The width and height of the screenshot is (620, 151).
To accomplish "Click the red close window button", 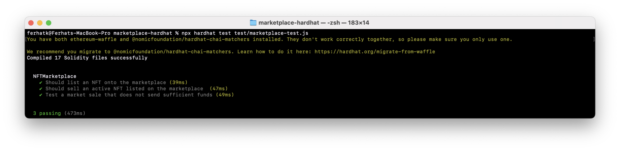I will (x=31, y=23).
